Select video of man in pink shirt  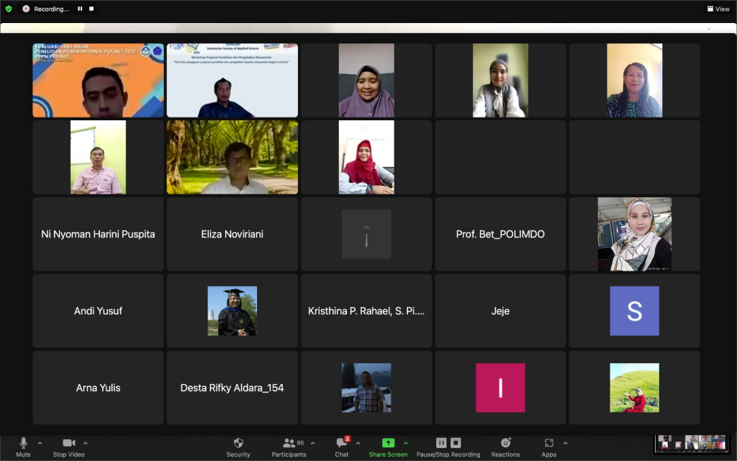(98, 157)
